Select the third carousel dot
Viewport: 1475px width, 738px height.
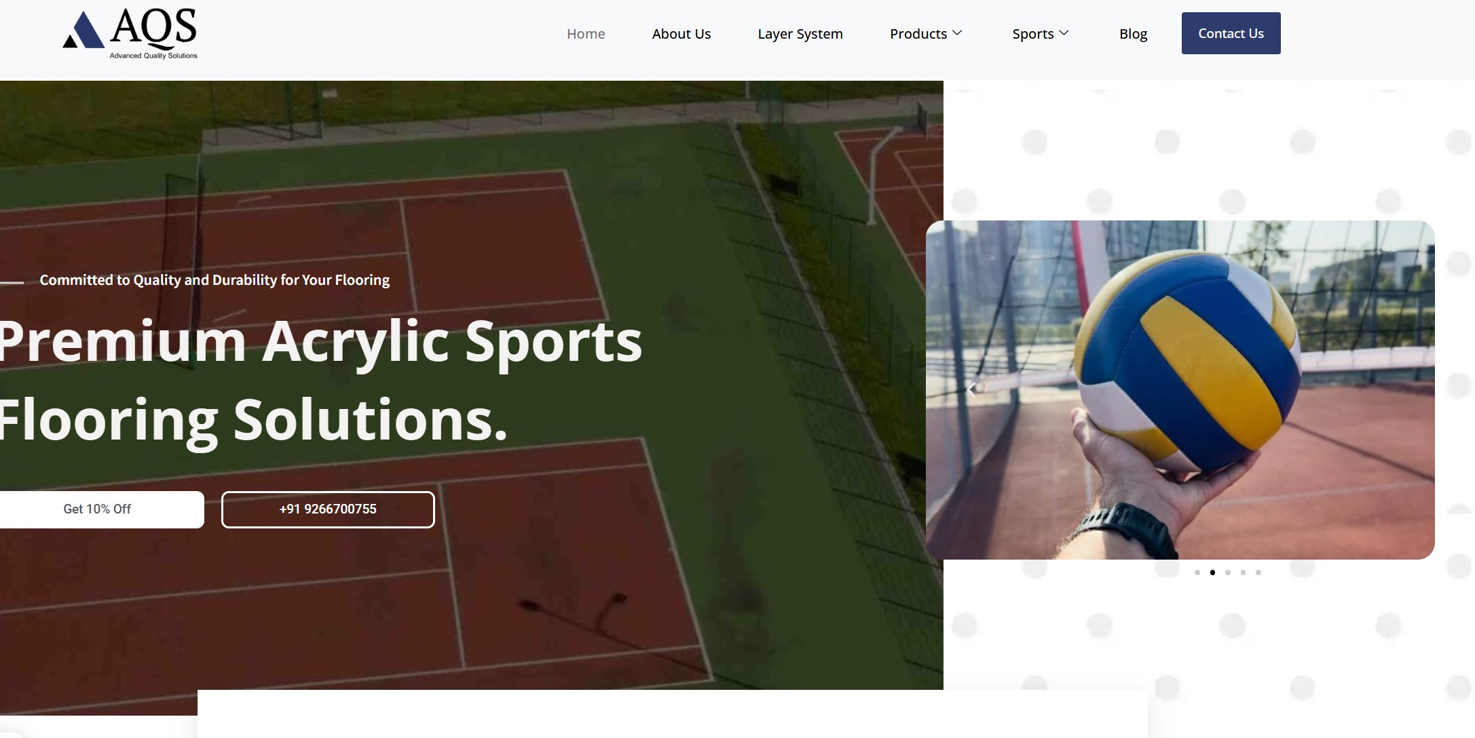tap(1228, 572)
